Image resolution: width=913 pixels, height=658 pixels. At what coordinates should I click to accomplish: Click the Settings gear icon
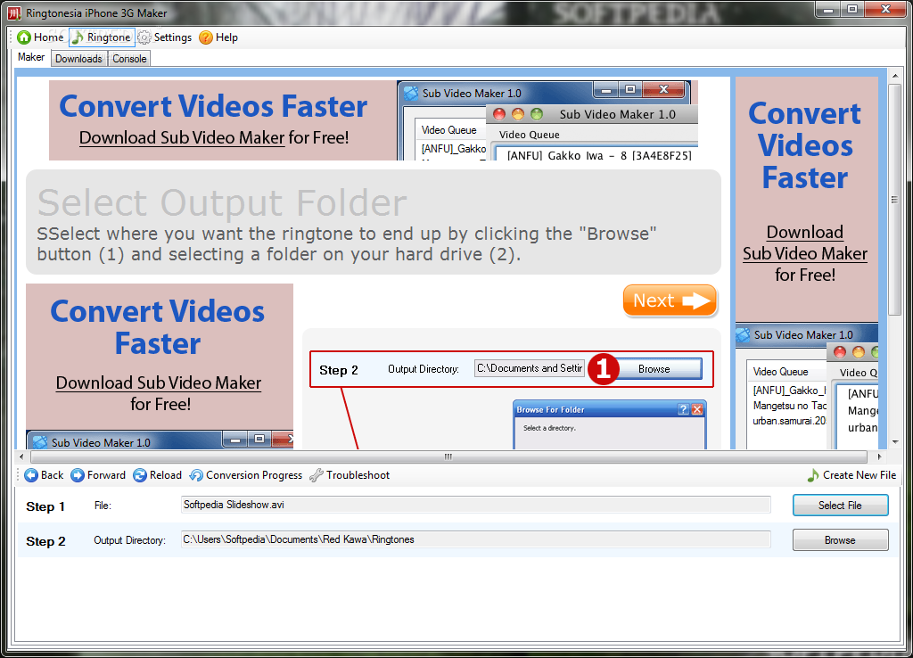point(144,37)
